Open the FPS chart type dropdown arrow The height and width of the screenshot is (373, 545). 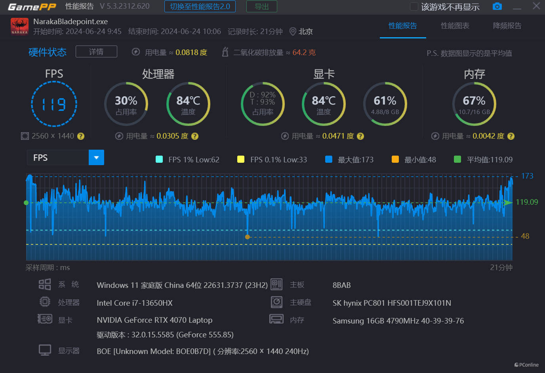96,158
